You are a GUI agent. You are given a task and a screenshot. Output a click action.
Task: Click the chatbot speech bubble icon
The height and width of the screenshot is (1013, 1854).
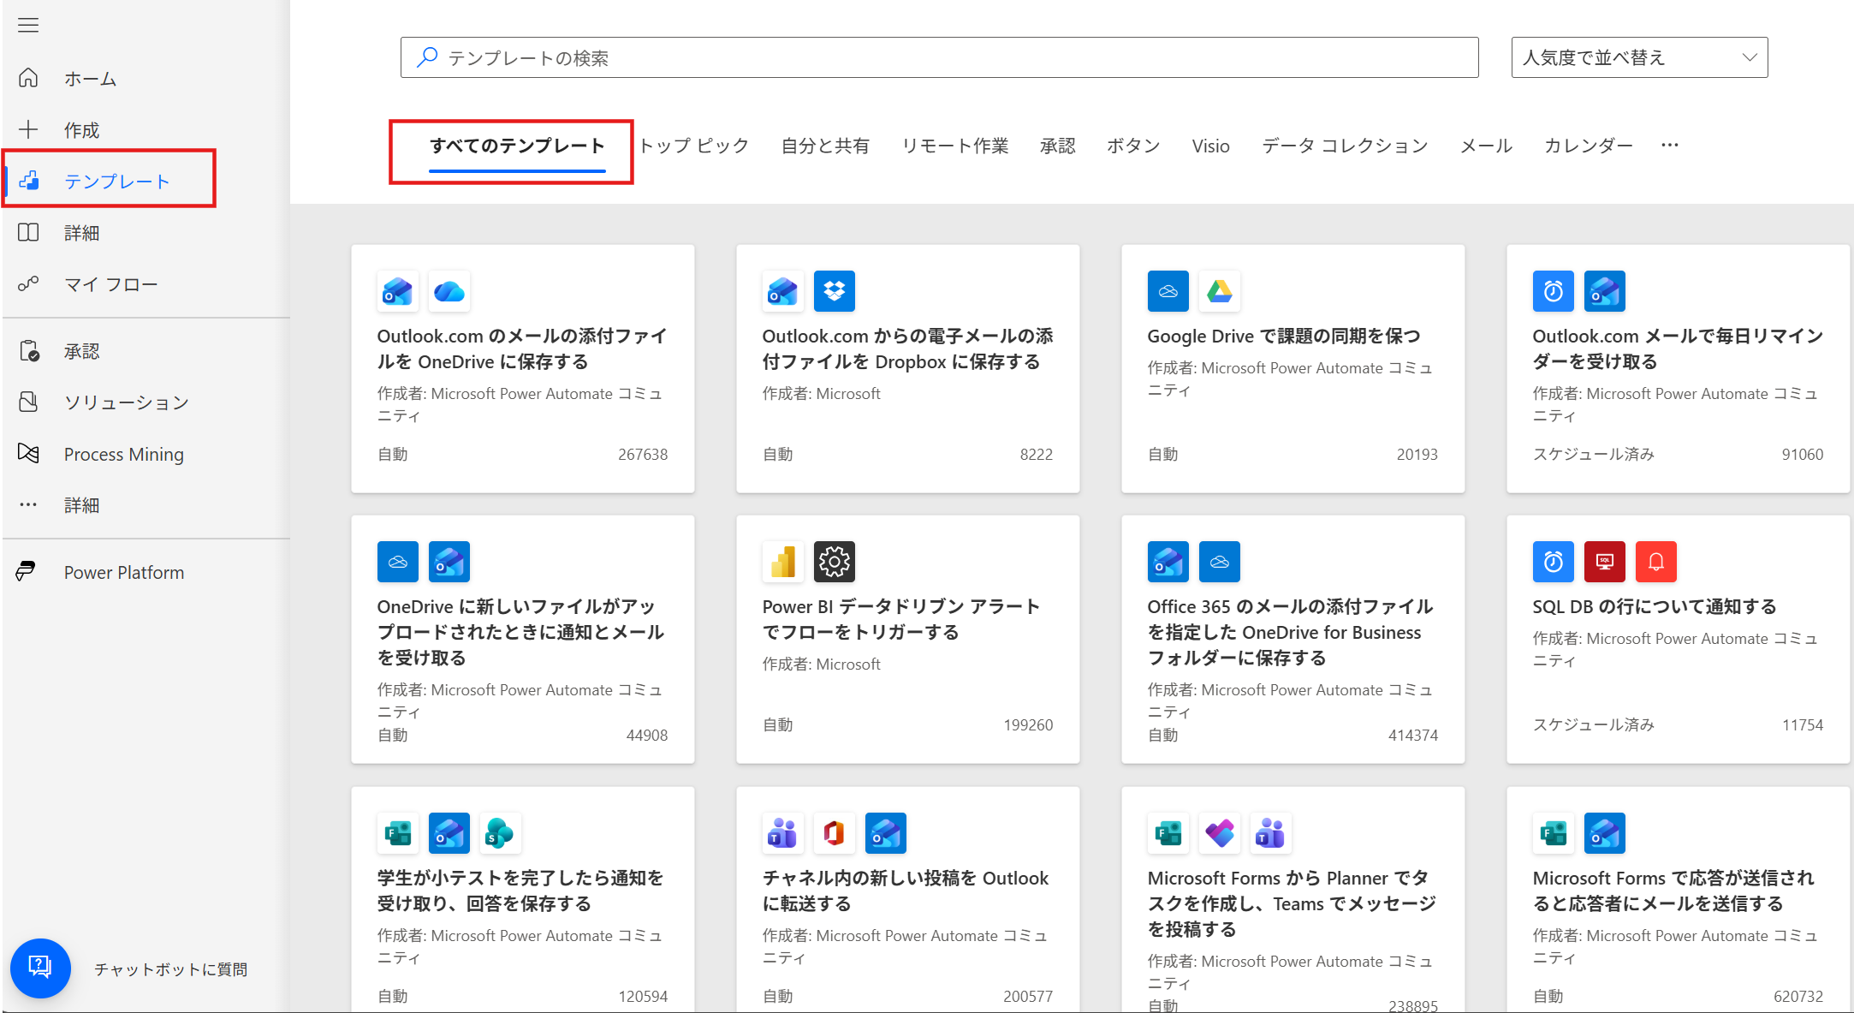point(40,968)
